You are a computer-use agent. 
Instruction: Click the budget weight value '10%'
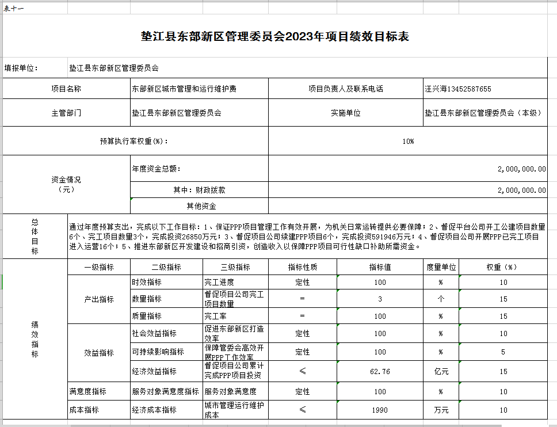[408, 141]
